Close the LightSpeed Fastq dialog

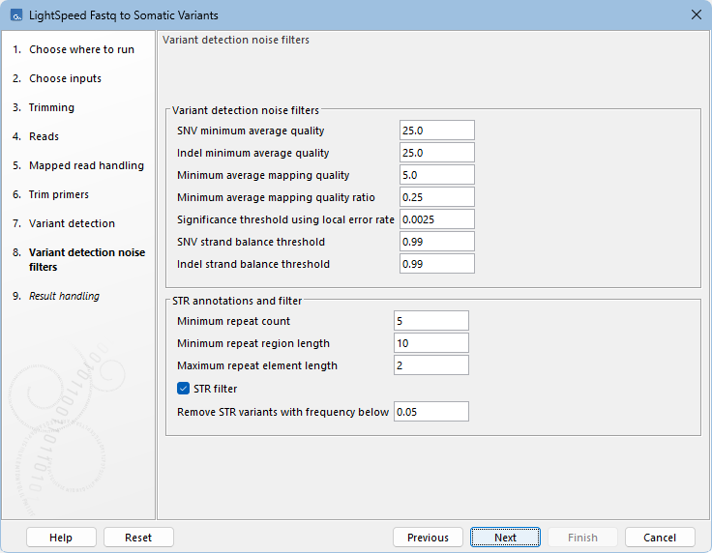pyautogui.click(x=697, y=15)
